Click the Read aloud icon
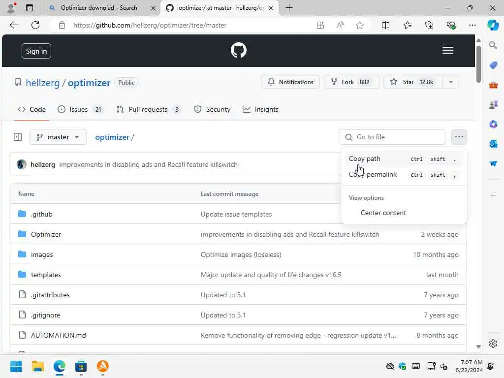The height and width of the screenshot is (378, 504). pyautogui.click(x=340, y=25)
